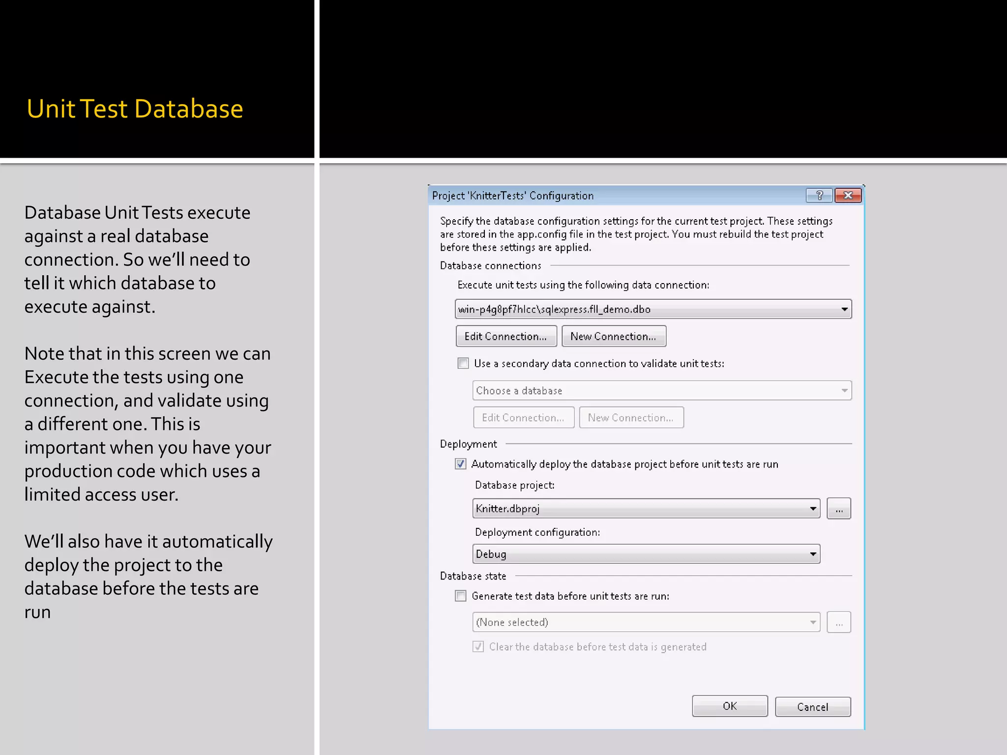
Task: Click the Database state section label
Action: (473, 576)
